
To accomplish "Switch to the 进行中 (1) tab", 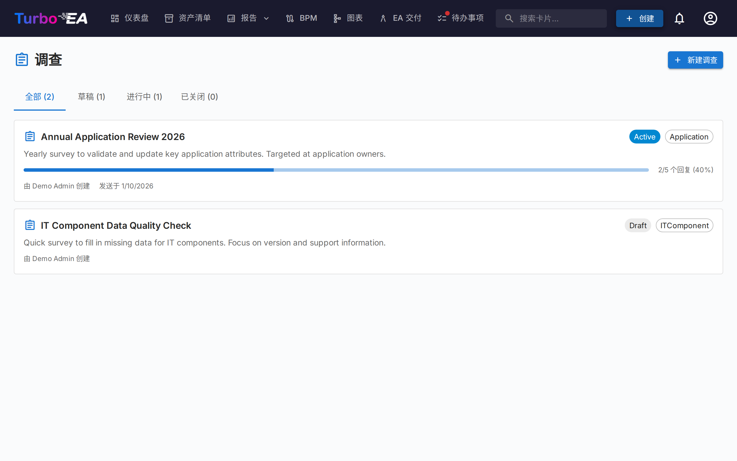I will click(x=144, y=97).
